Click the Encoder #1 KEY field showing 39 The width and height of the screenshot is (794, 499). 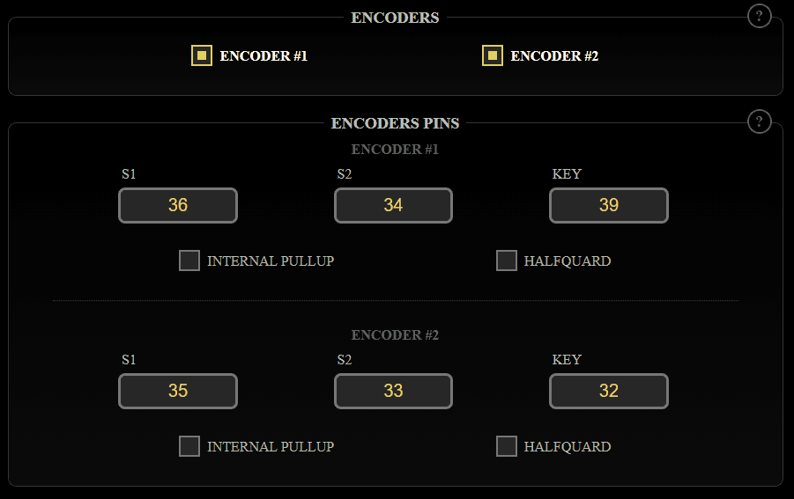click(x=609, y=205)
